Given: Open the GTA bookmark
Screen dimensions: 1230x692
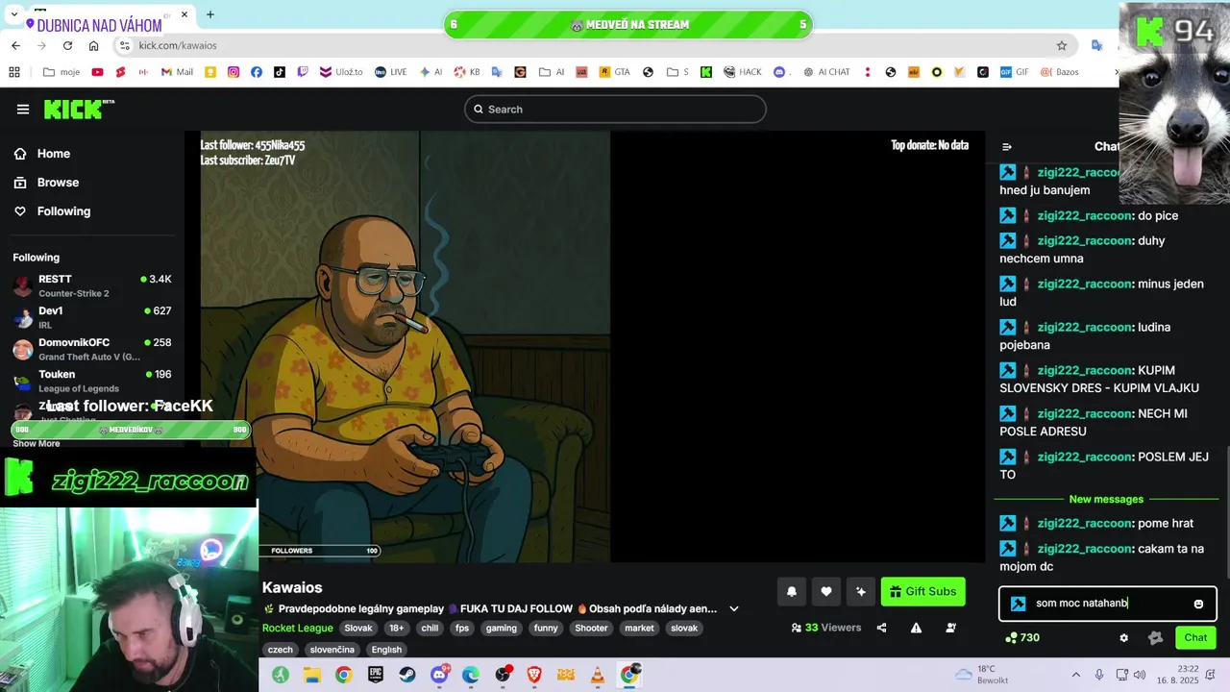Looking at the screenshot, I should 614,72.
